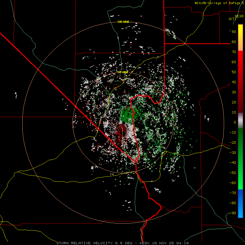Viewport: 245px width, 245px height.
Task: Click the positive 80 legend value
Action: click(234, 42)
